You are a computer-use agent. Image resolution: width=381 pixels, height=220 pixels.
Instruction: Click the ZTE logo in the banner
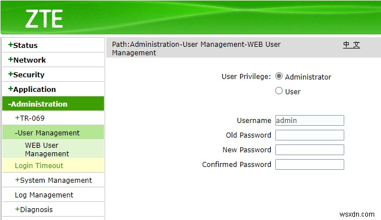point(44,19)
